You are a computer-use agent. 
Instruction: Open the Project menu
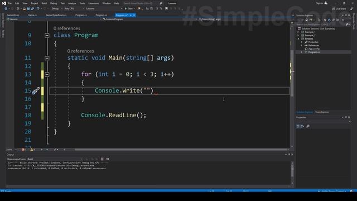point(35,3)
